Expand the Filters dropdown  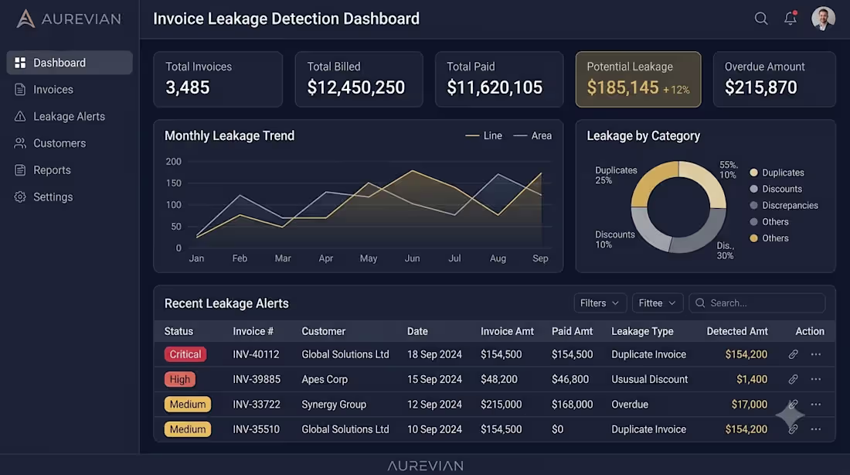[600, 303]
